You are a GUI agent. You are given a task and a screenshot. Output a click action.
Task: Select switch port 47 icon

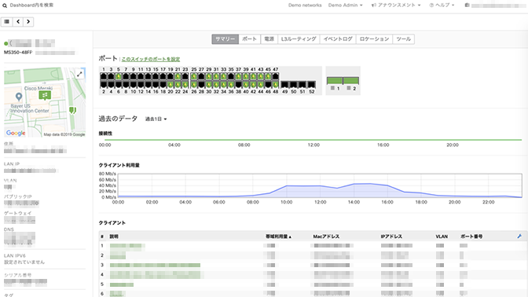click(276, 76)
